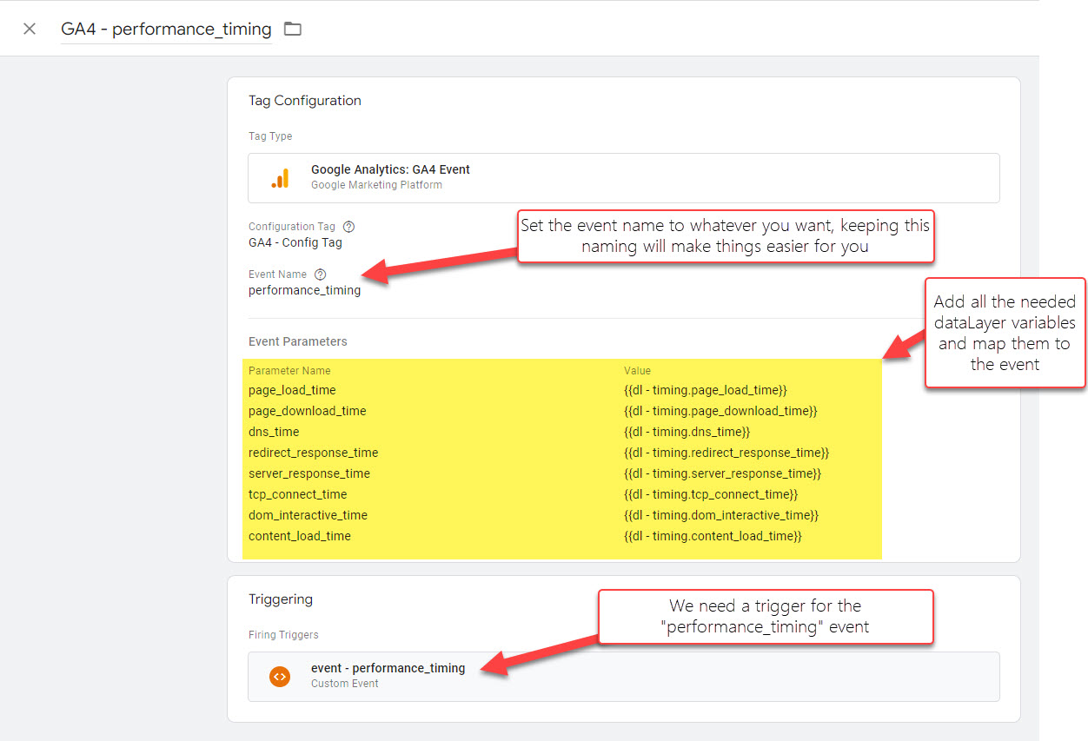Click the GA4 - Config Tag value

click(295, 243)
